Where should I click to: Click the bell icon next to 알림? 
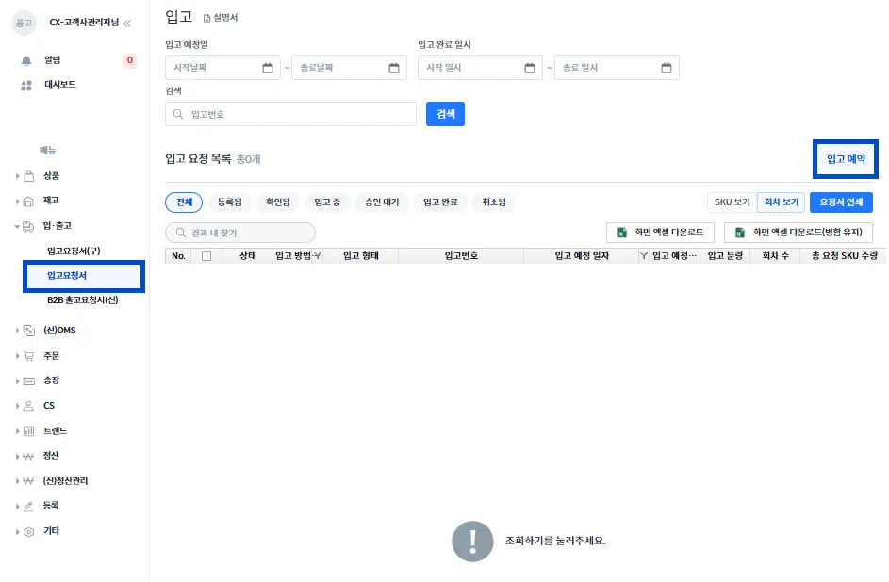click(x=26, y=60)
